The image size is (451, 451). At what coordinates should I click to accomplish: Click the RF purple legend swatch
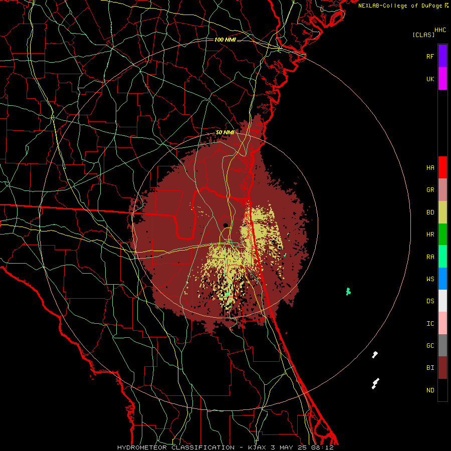pyautogui.click(x=442, y=56)
